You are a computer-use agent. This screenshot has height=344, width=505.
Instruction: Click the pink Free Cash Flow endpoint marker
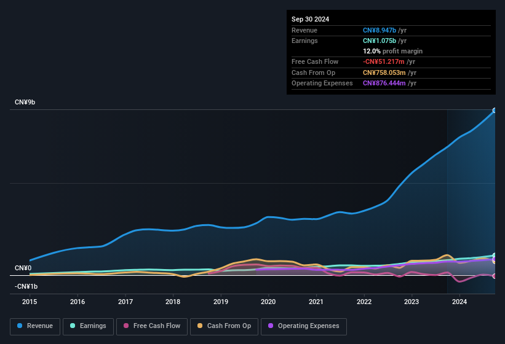click(x=495, y=276)
